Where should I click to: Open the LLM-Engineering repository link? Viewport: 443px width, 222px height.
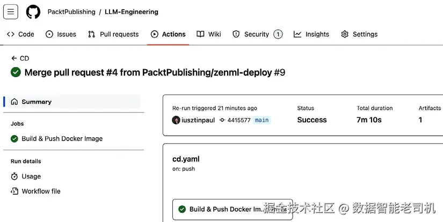pos(132,12)
